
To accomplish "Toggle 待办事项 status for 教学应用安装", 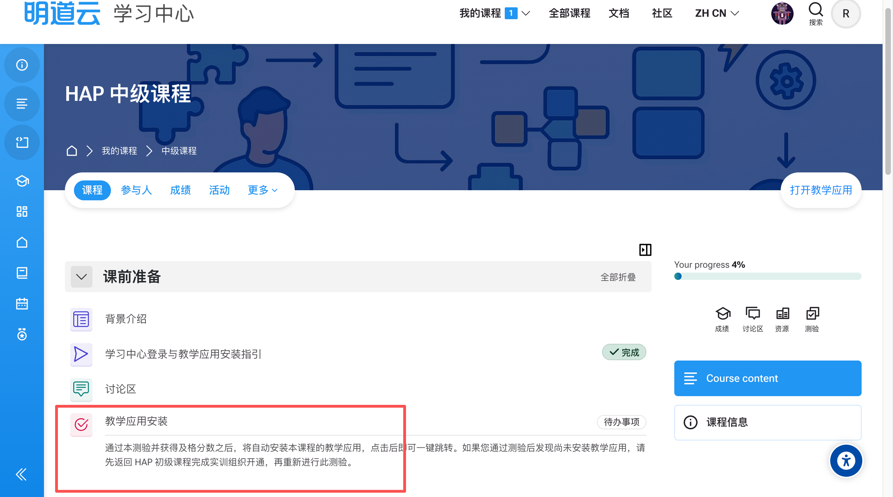I will (621, 422).
